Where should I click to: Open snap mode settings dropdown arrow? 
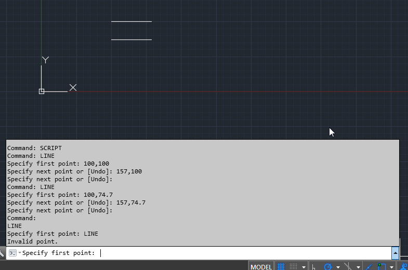click(304, 267)
